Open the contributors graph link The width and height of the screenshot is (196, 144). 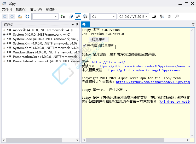153,82
